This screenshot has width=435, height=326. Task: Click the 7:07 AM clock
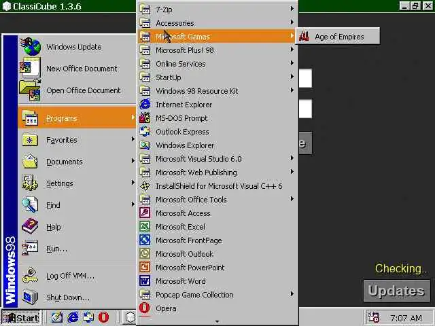(x=406, y=318)
